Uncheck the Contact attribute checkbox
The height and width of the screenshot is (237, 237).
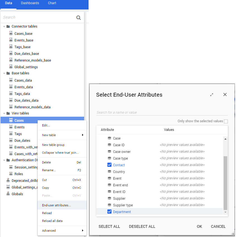pos(109,165)
